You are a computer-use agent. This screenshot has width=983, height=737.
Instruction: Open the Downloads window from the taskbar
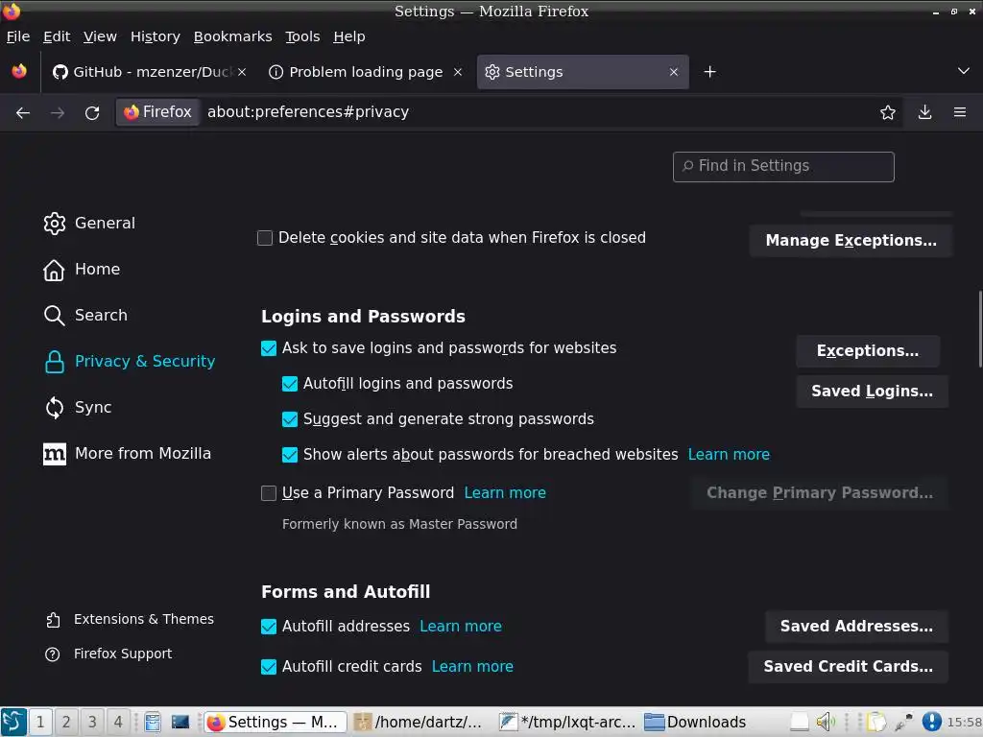tap(696, 722)
